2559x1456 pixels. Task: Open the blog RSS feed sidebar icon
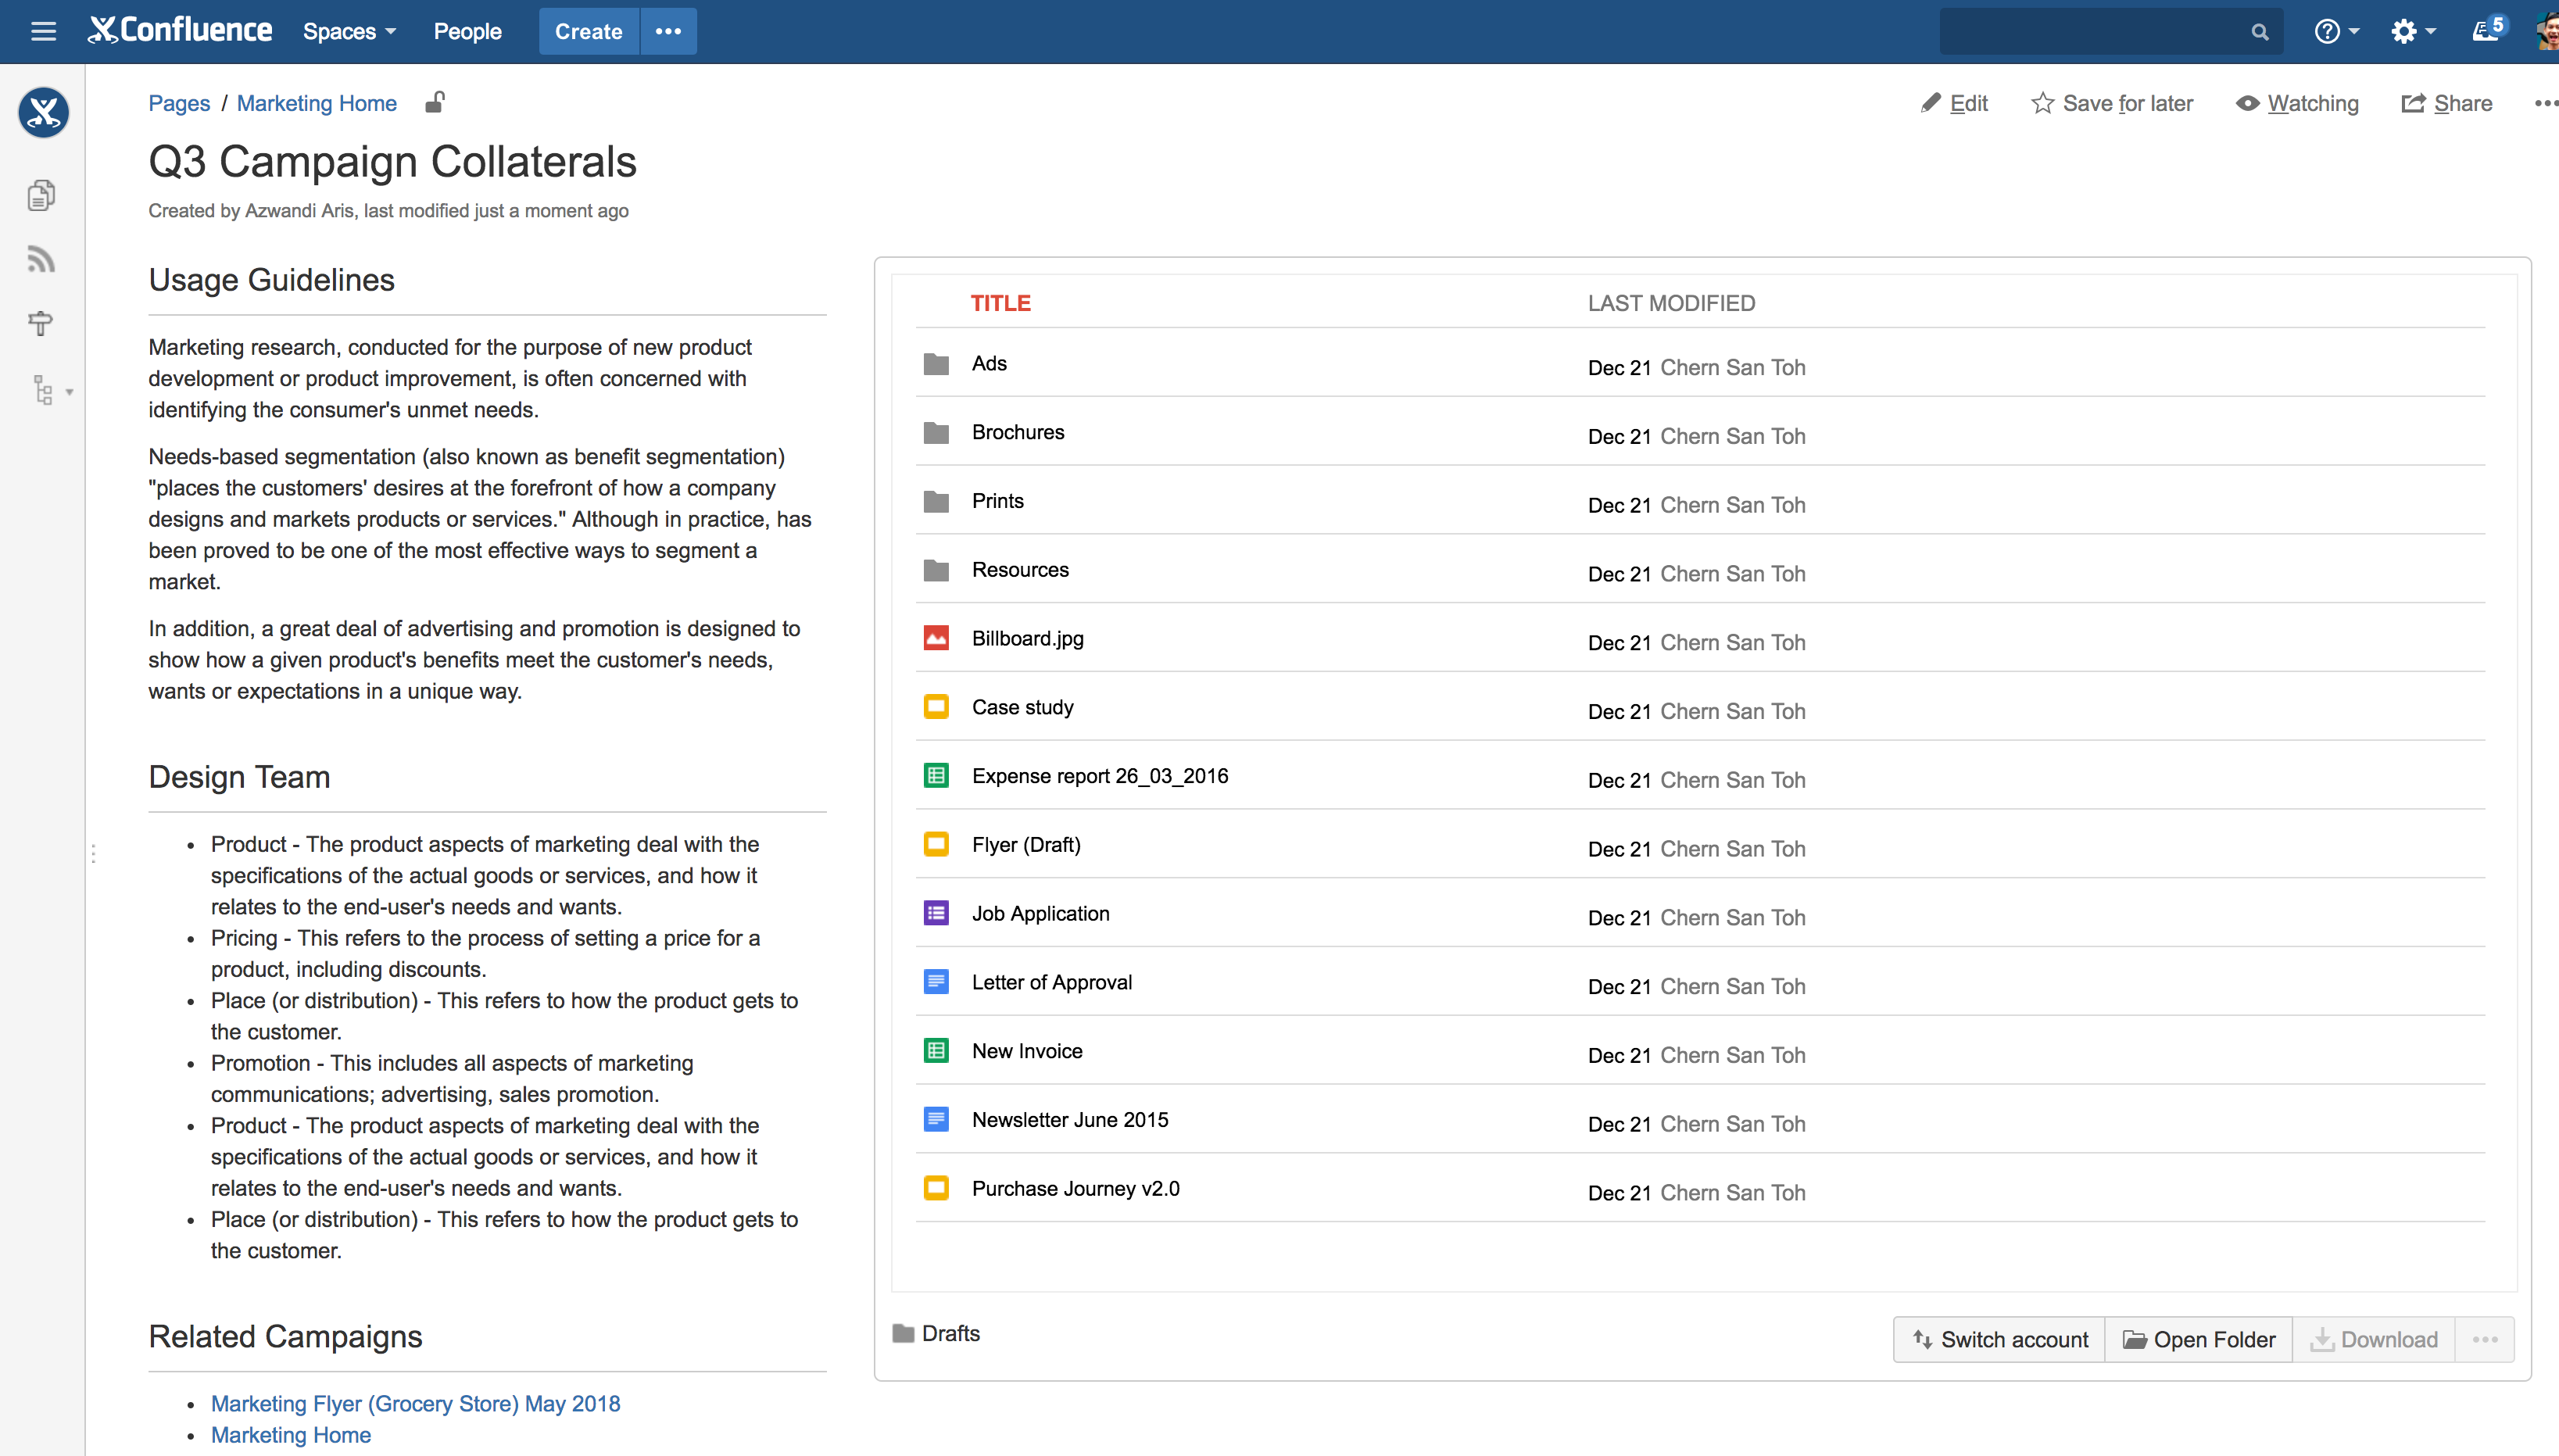point(41,259)
